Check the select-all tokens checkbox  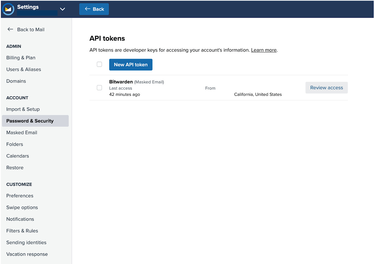[99, 64]
